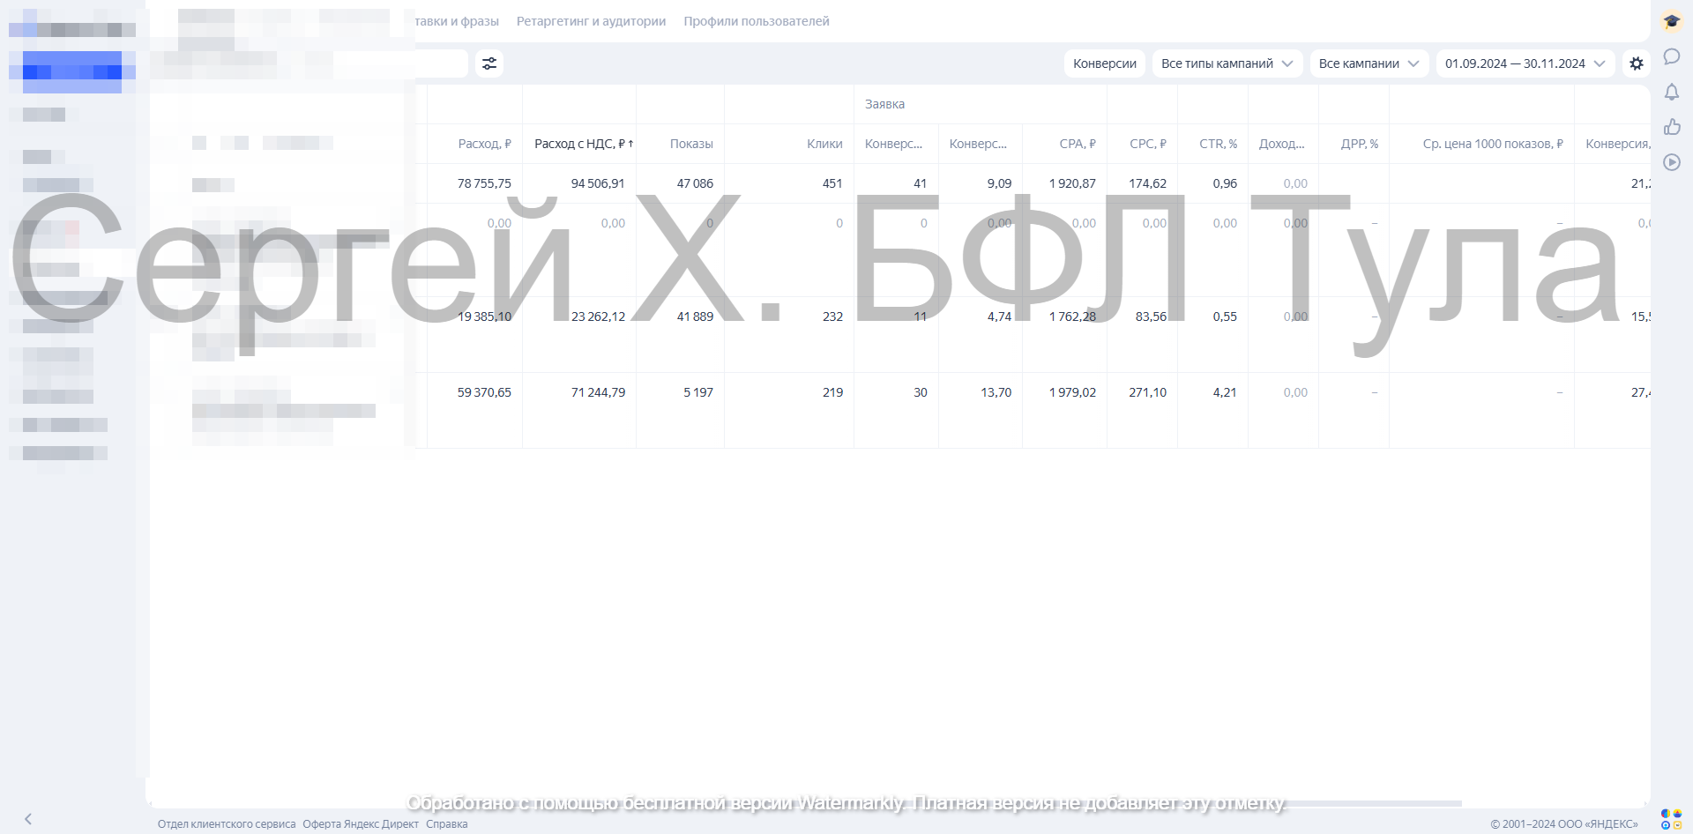
Task: Sort by CPC, ₽ column header
Action: 1148,144
